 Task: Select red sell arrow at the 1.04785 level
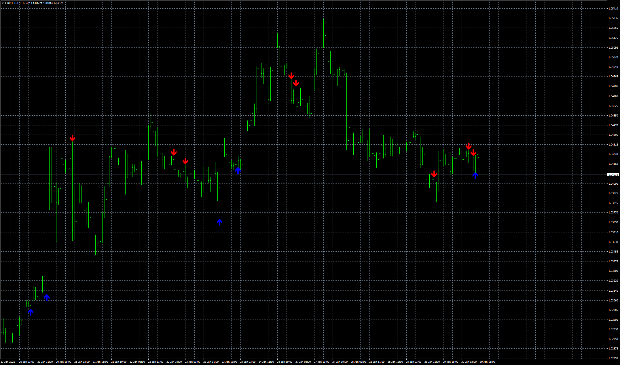coord(296,83)
